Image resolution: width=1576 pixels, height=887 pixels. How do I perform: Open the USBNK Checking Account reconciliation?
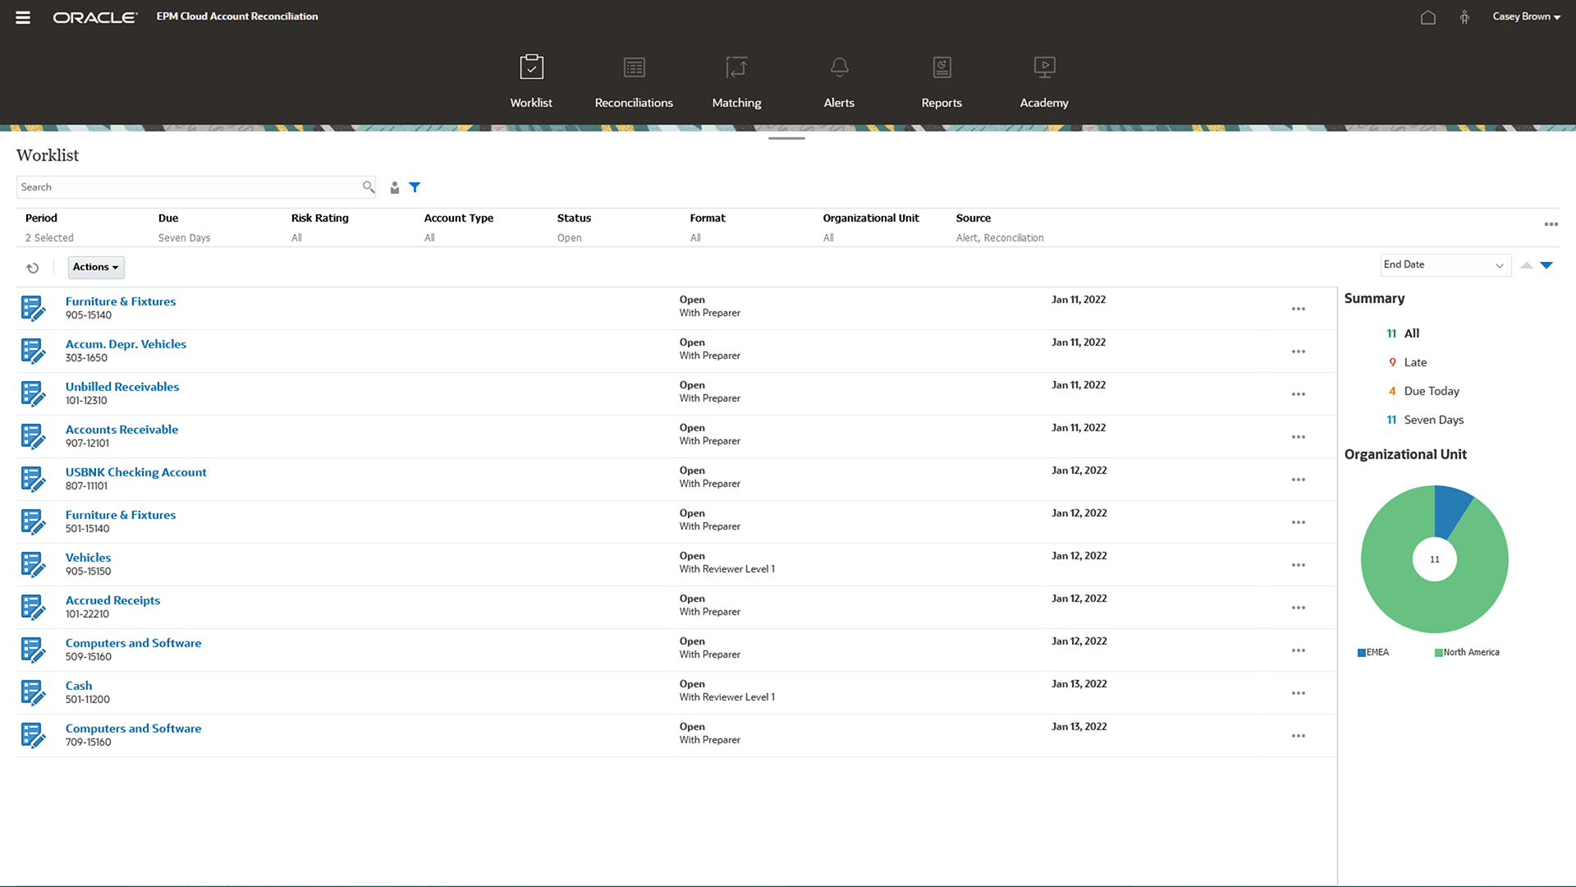(135, 471)
